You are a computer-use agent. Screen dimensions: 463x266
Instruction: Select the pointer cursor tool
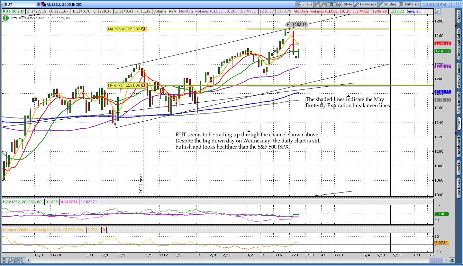(23, 260)
